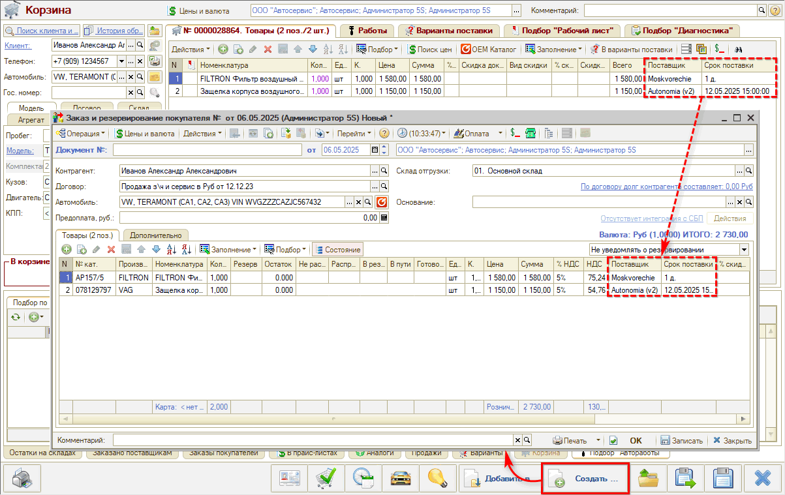Click Поиск клиента и ... button

click(x=42, y=31)
